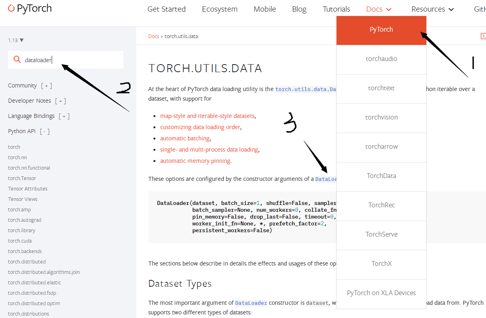The image size is (486, 318).
Task: Open torch.distributions in sidebar
Action: pyautogui.click(x=28, y=314)
